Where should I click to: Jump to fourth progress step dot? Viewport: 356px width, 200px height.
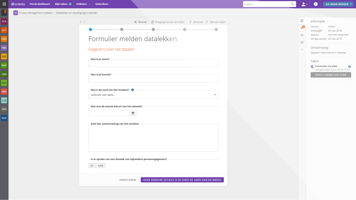click(185, 30)
